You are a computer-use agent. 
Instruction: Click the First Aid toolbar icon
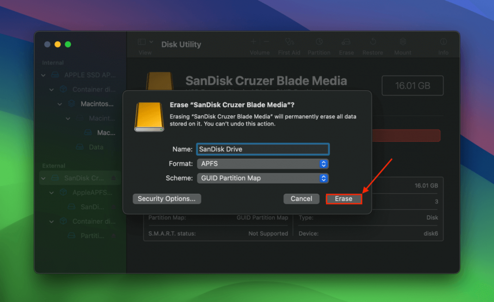click(289, 42)
